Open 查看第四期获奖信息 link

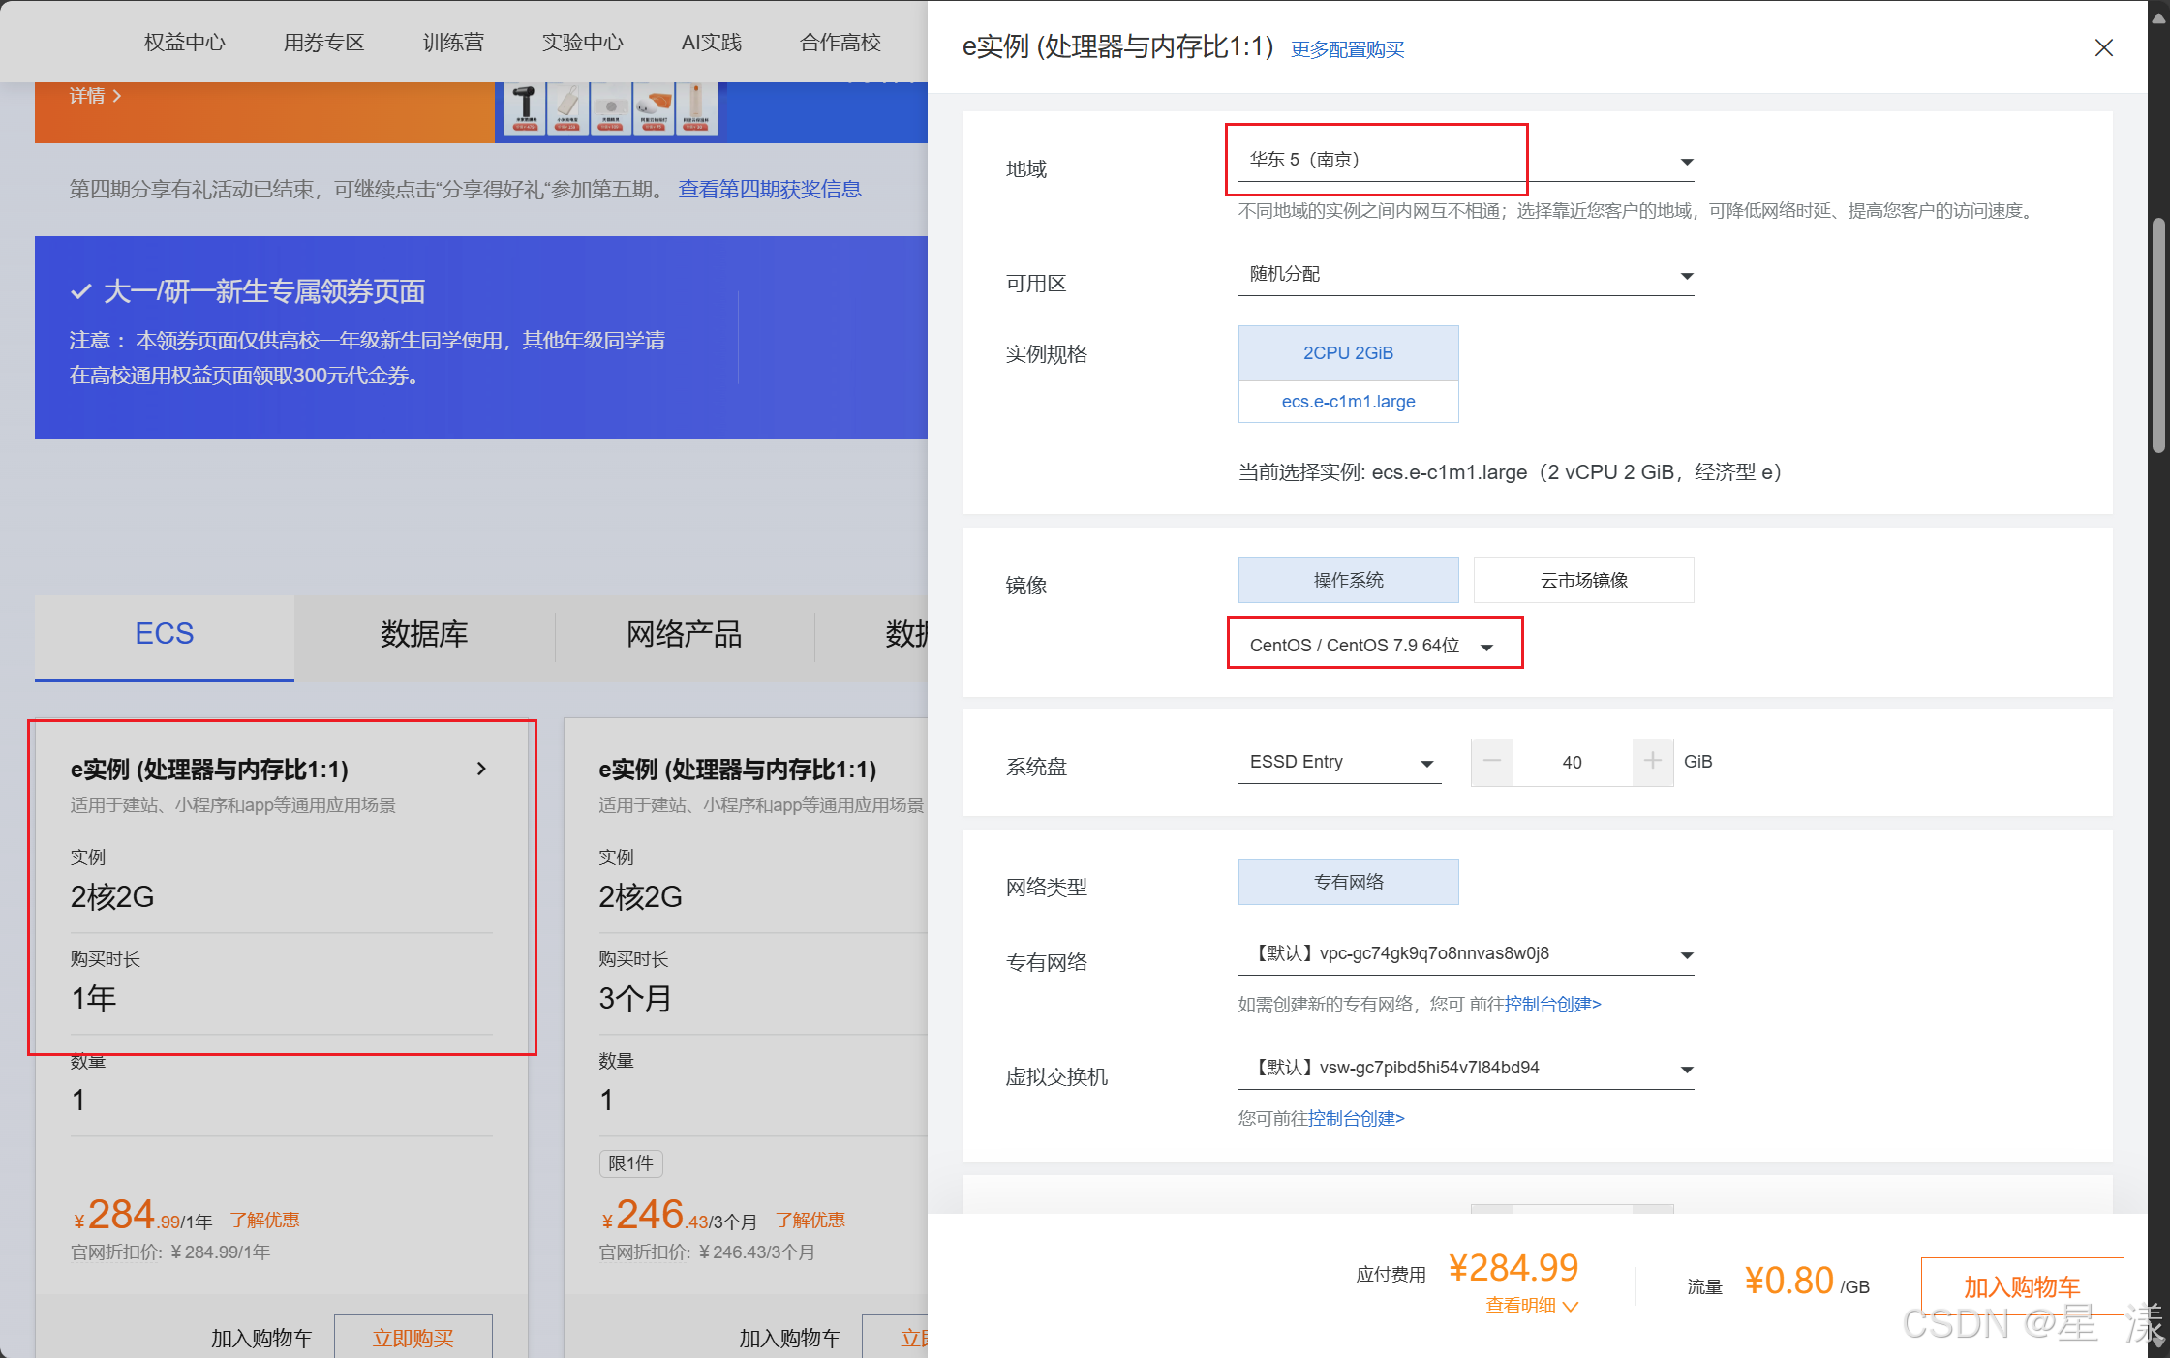click(770, 189)
